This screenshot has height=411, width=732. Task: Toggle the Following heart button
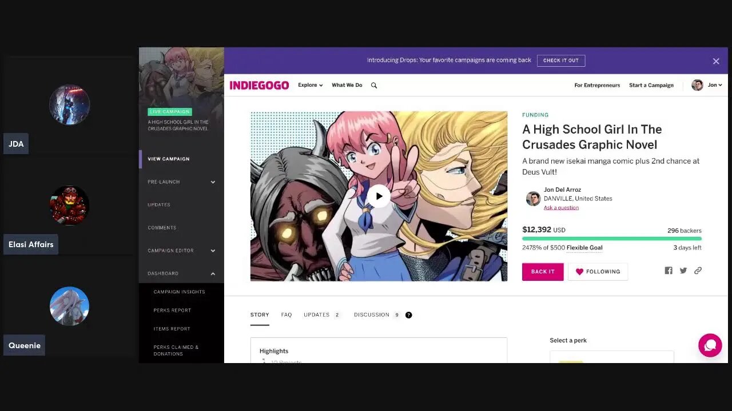[x=598, y=272]
